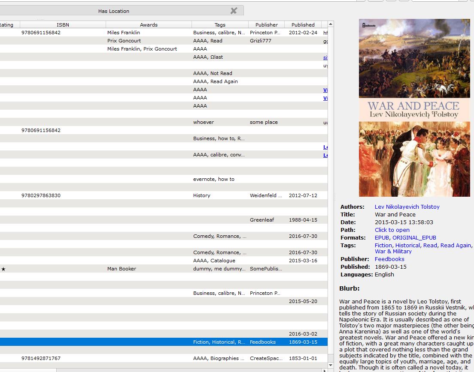Screen dimensions: 474x372
Task: Open the ORIGINAL_EPUB format link
Action: coord(414,238)
